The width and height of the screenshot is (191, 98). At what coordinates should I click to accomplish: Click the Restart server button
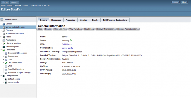coord(48,29)
